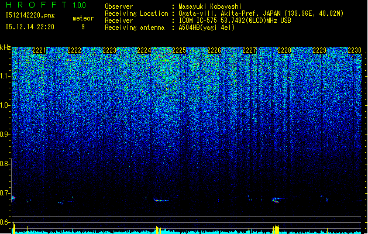Click the meteor echo at the spectrogram's left edge
Image resolution: width=368 pixels, height=234 pixels.
pyautogui.click(x=13, y=198)
